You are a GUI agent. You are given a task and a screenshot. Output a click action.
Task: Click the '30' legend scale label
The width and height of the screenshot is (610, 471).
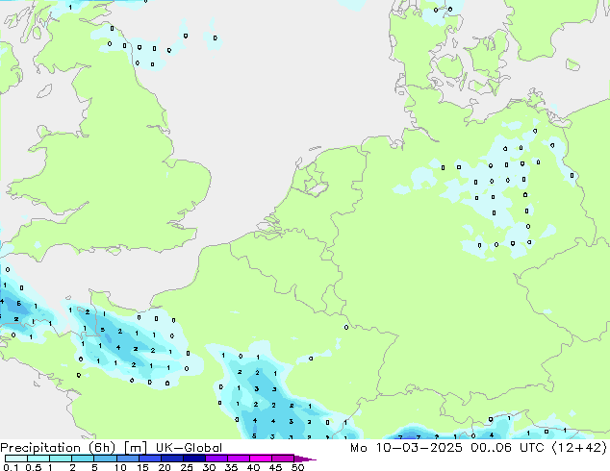[x=210, y=467]
